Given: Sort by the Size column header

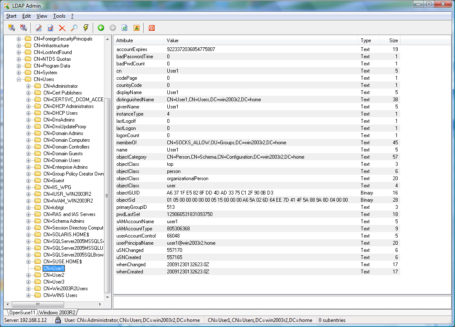Looking at the screenshot, I should tap(389, 41).
